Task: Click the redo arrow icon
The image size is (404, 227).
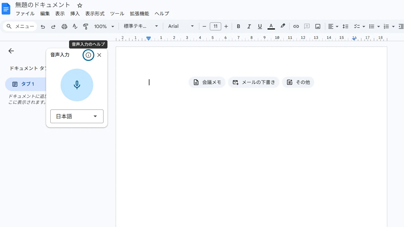Action: coord(53,26)
